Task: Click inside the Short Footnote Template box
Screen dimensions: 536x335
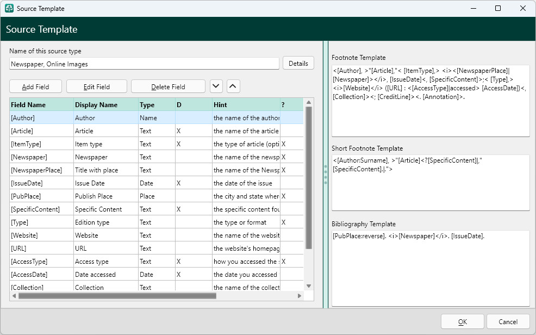Action: (x=431, y=183)
